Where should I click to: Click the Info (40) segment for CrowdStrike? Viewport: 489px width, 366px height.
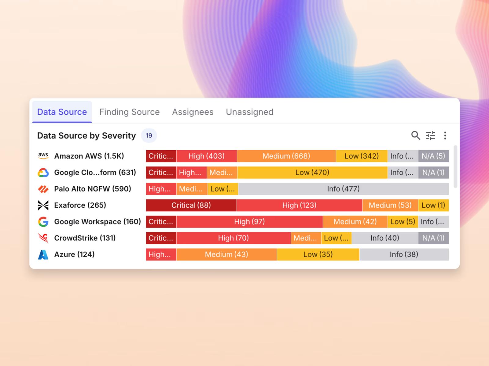tap(385, 238)
